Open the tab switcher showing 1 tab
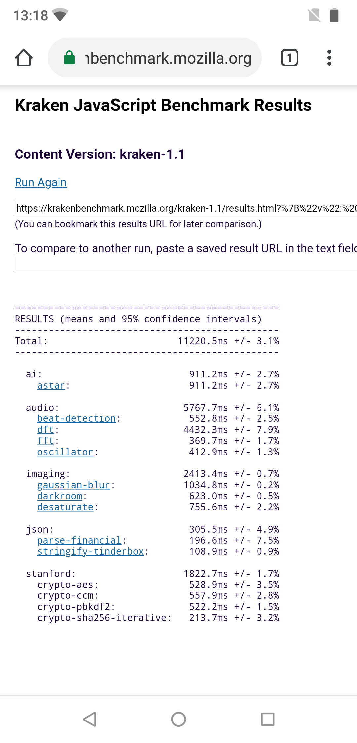The width and height of the screenshot is (357, 743). 289,58
